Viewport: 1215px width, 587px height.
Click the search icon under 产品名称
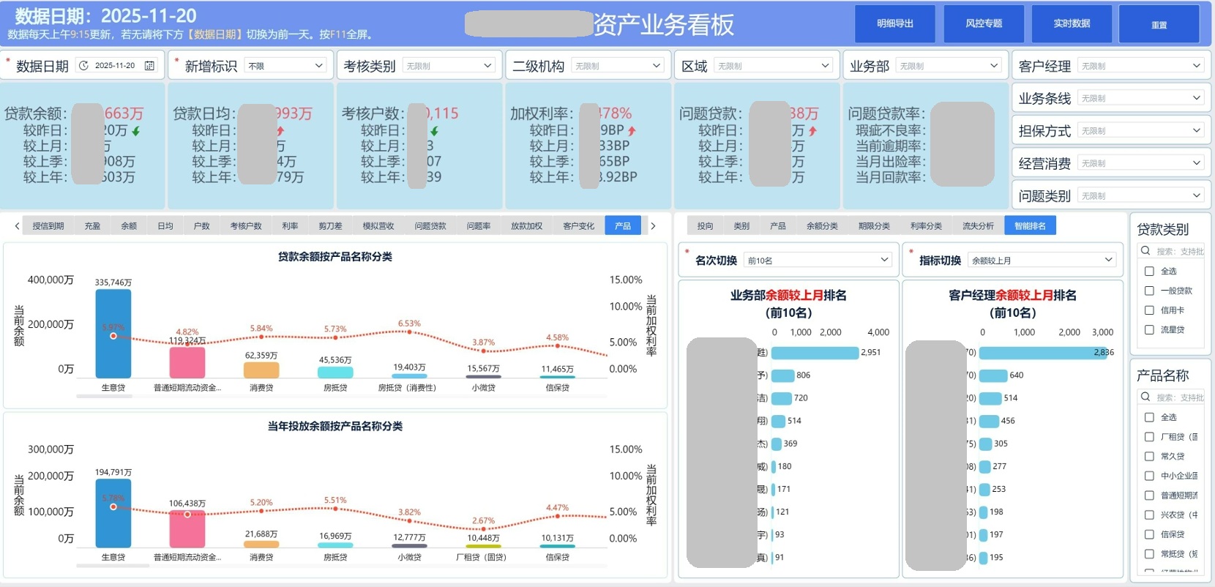(1145, 397)
